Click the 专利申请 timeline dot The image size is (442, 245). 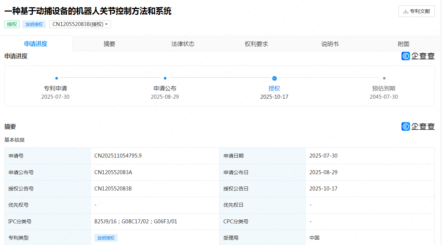point(56,78)
